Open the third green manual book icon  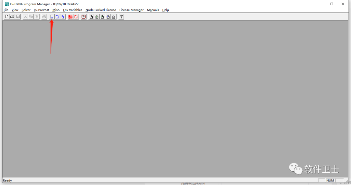point(102,17)
